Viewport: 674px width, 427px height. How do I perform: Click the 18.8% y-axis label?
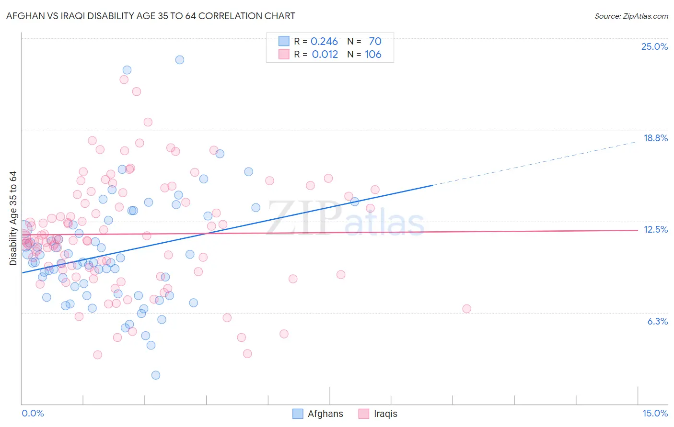pos(655,138)
